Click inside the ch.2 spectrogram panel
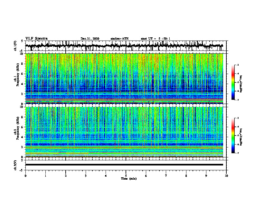Screen dimensions: 255x197 point(124,132)
